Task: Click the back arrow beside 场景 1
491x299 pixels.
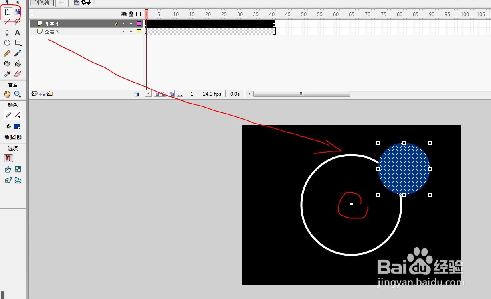Action: [x=61, y=2]
